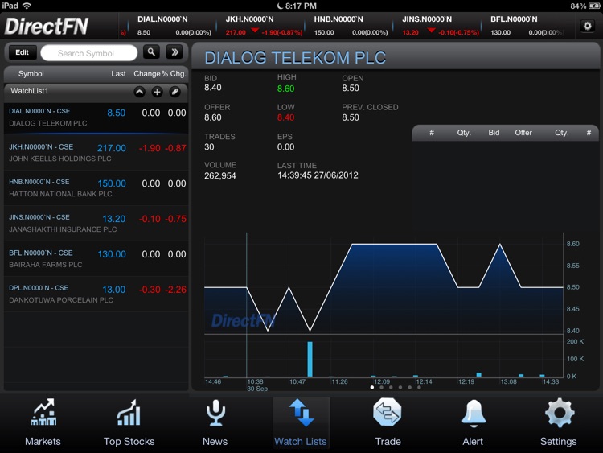
Task: Click the Last column header
Action: point(118,73)
